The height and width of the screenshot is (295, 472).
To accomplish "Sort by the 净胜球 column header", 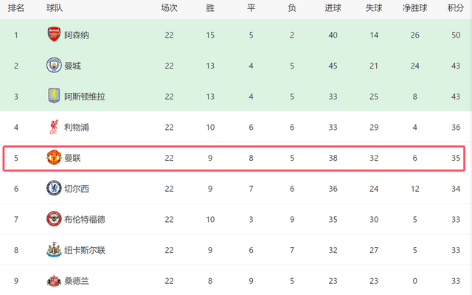I will point(415,8).
